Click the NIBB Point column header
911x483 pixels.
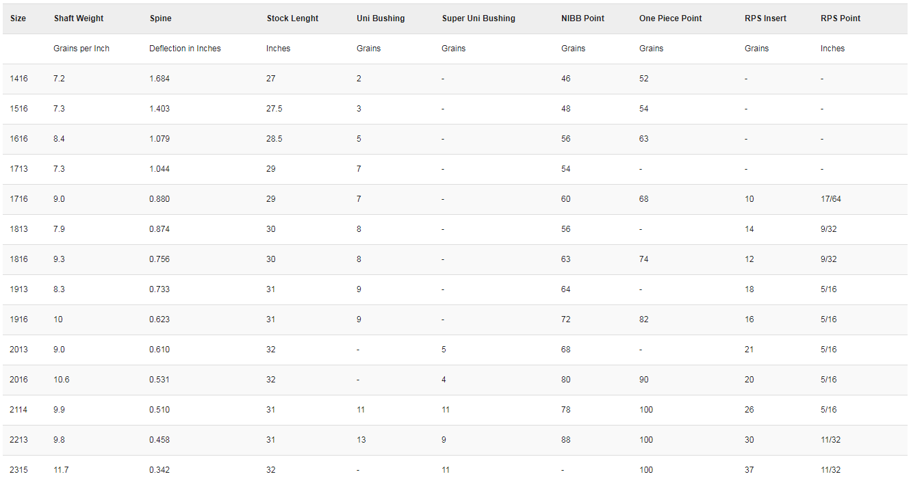pos(582,18)
